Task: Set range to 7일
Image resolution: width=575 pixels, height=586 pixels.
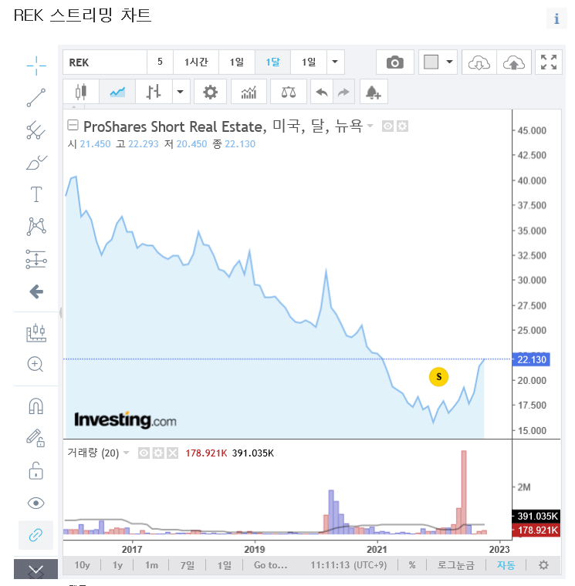Action: 188,565
